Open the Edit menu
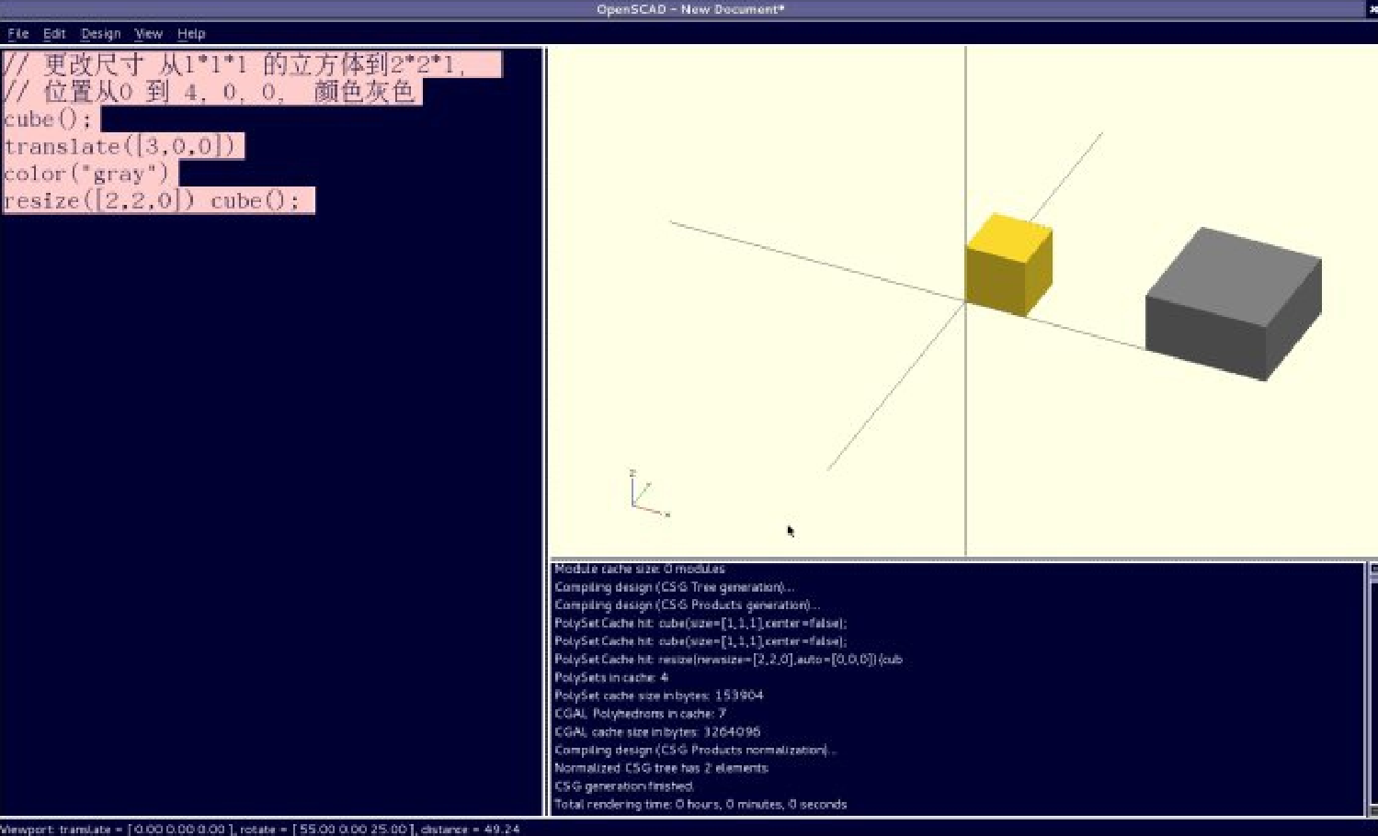The height and width of the screenshot is (836, 1378). (54, 34)
